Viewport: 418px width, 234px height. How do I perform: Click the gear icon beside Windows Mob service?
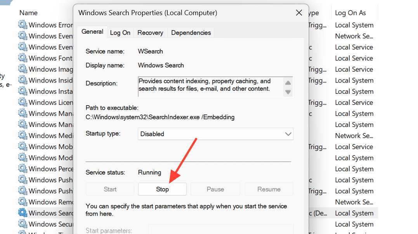23,146
